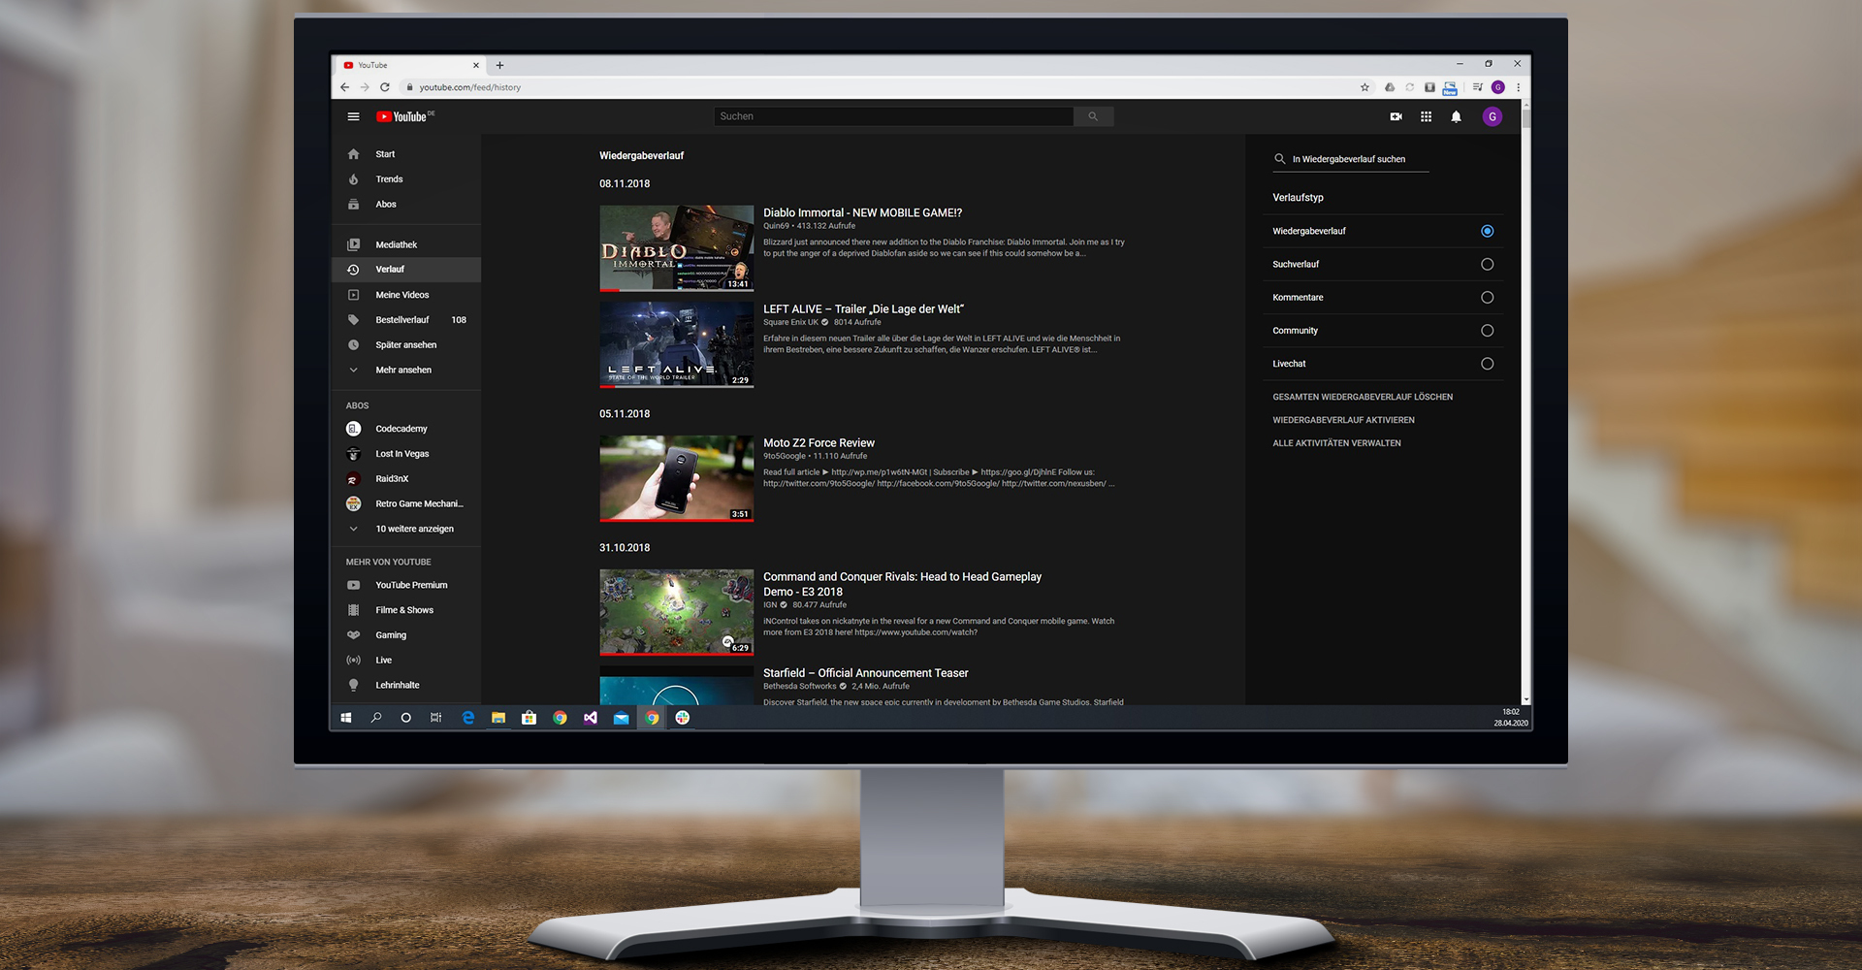The height and width of the screenshot is (970, 1862).
Task: Select Verlauf in the sidebar
Action: coord(406,270)
